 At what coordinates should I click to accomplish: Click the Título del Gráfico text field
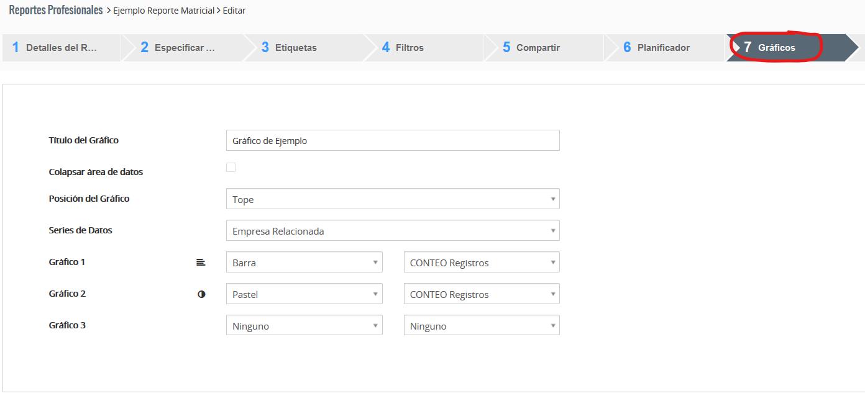tap(392, 141)
